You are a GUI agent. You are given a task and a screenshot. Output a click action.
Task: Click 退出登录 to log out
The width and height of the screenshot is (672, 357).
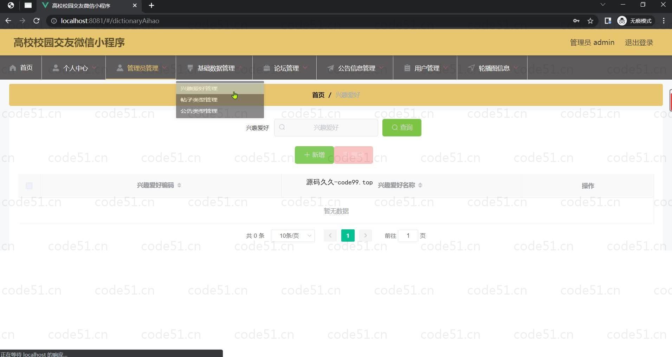(639, 42)
